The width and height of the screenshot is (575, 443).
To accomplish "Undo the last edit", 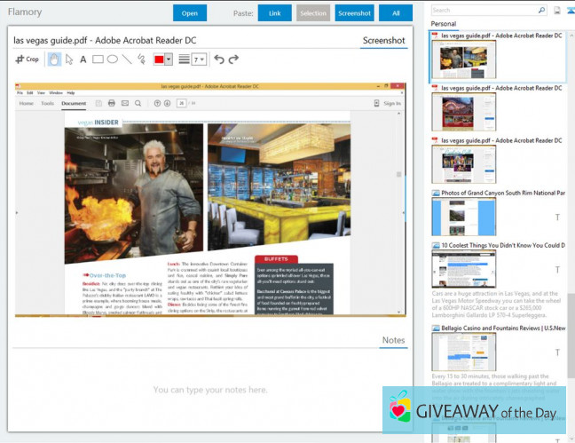I will pos(218,59).
